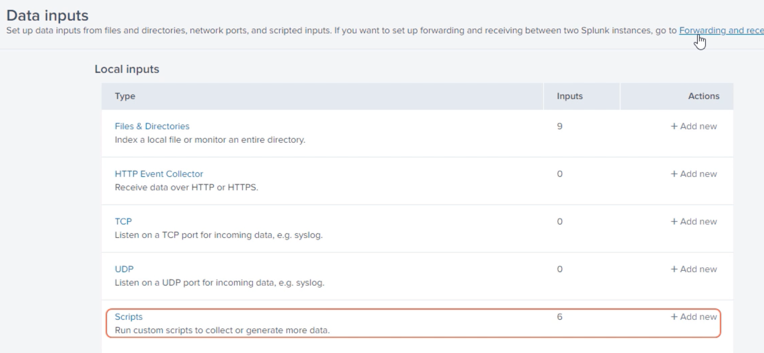Click 'Index a local file or monitor an entire directory' text
764x353 pixels.
[x=210, y=140]
